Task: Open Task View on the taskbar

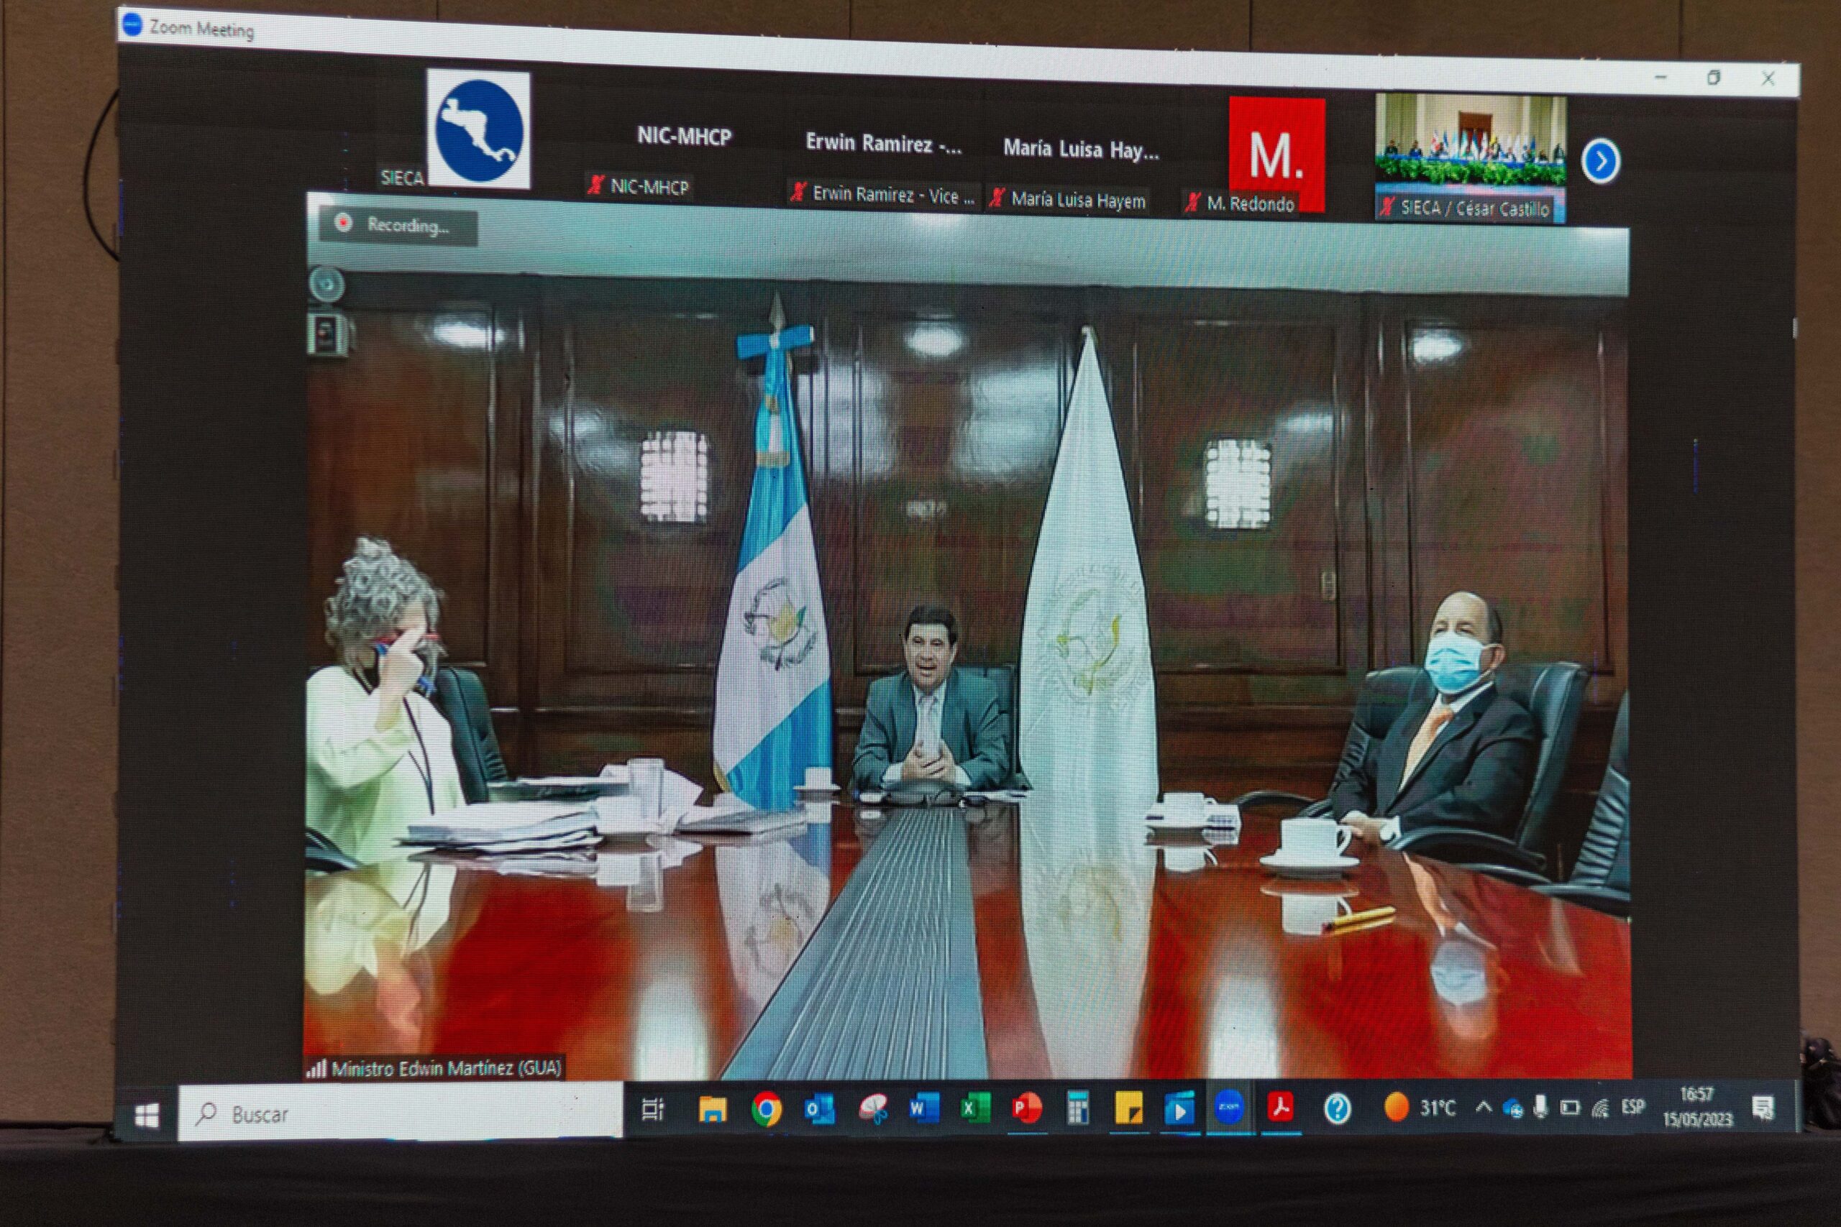Action: pos(652,1109)
